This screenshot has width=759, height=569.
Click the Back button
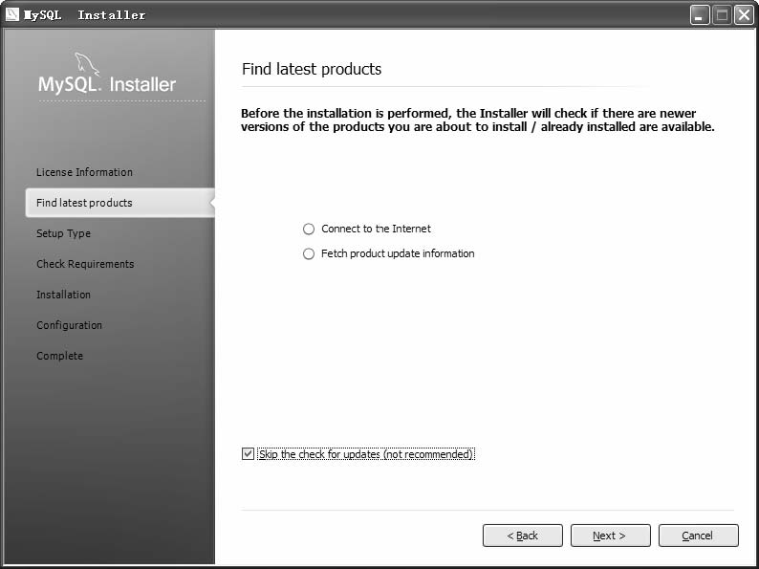click(523, 536)
